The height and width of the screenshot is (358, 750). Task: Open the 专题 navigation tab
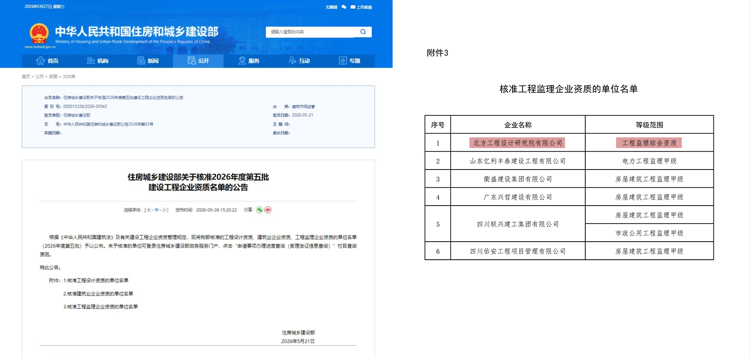tap(349, 61)
